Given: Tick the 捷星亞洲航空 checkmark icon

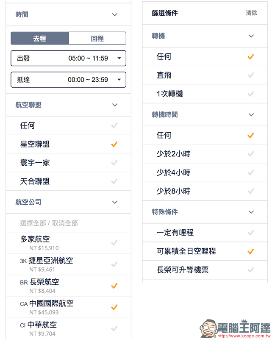Looking at the screenshot, I should pos(114,264).
